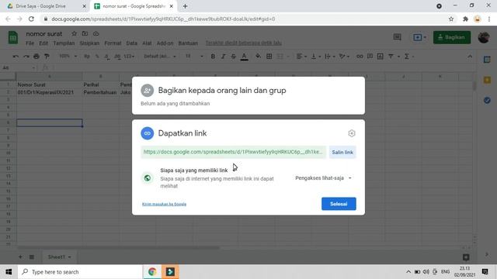Screen dimensions: 497x279
Task: Open the fill color picker
Action: click(x=259, y=57)
